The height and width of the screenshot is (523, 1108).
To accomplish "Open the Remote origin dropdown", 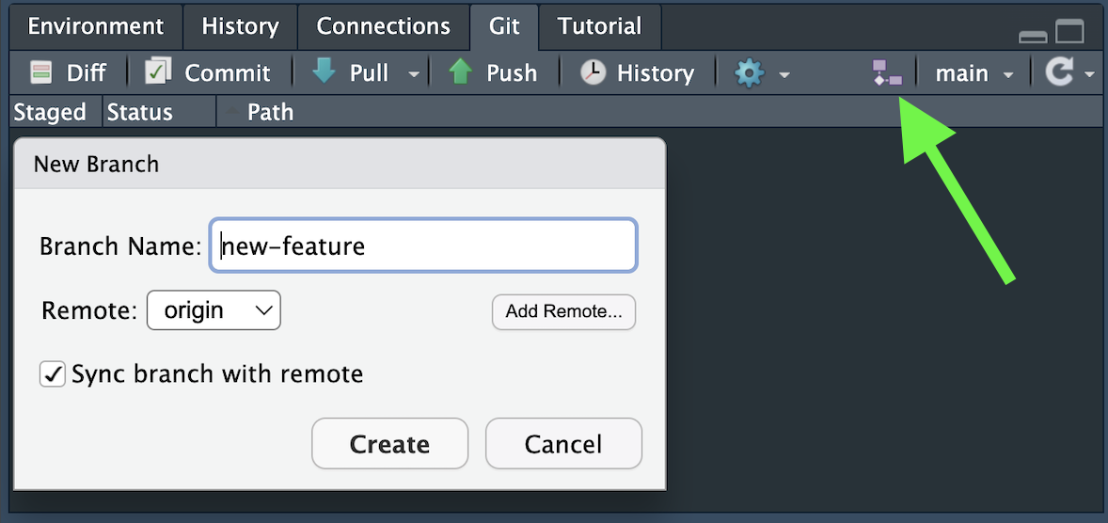I will click(214, 310).
